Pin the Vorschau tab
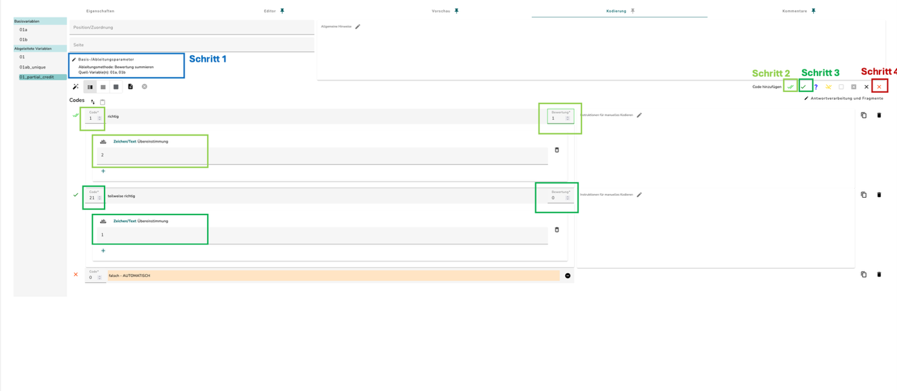The image size is (897, 391). point(456,11)
